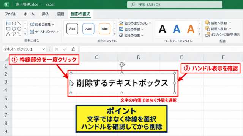
Task: Click Send Backward (背面へ移動)
Action: pyautogui.click(x=216, y=29)
